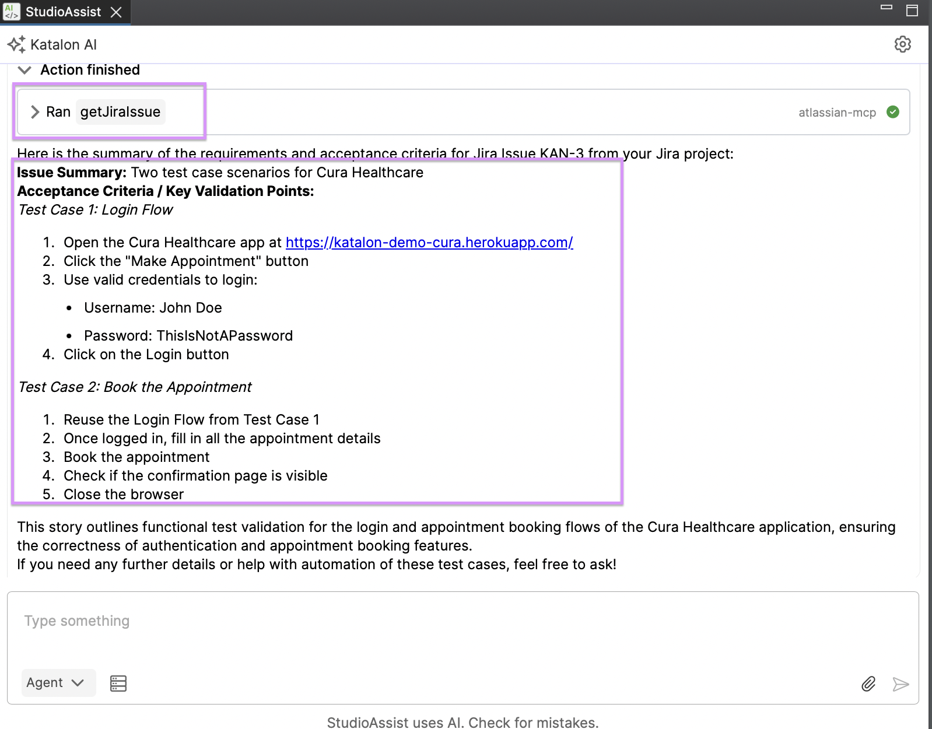Click 'StudioAssist uses AI. Check for mistakes.' notice
The height and width of the screenshot is (729, 932).
click(463, 723)
